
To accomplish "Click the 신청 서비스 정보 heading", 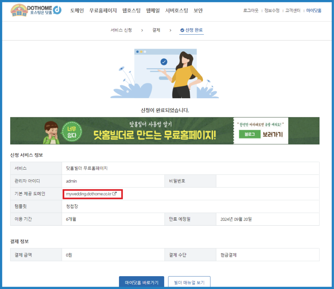I will click(27, 155).
